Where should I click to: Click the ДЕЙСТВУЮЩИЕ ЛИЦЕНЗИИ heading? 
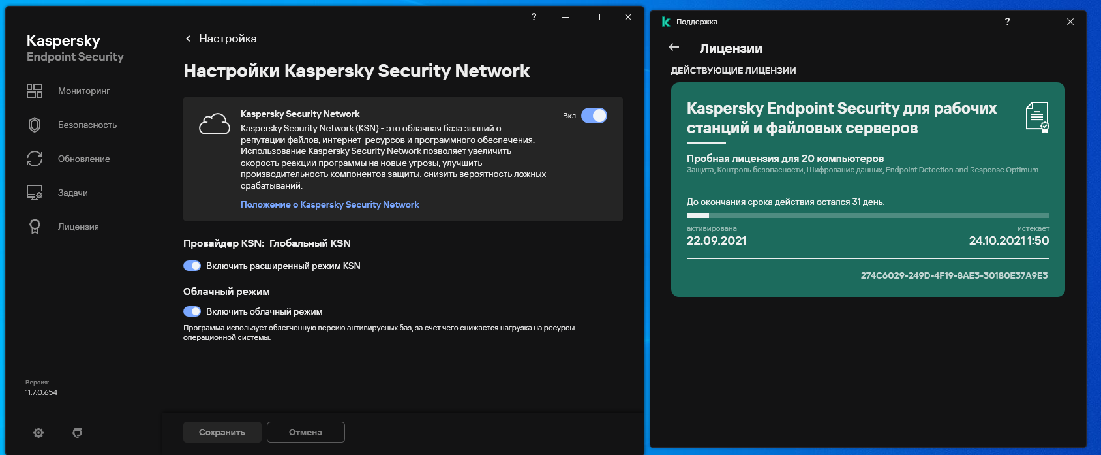pos(734,71)
